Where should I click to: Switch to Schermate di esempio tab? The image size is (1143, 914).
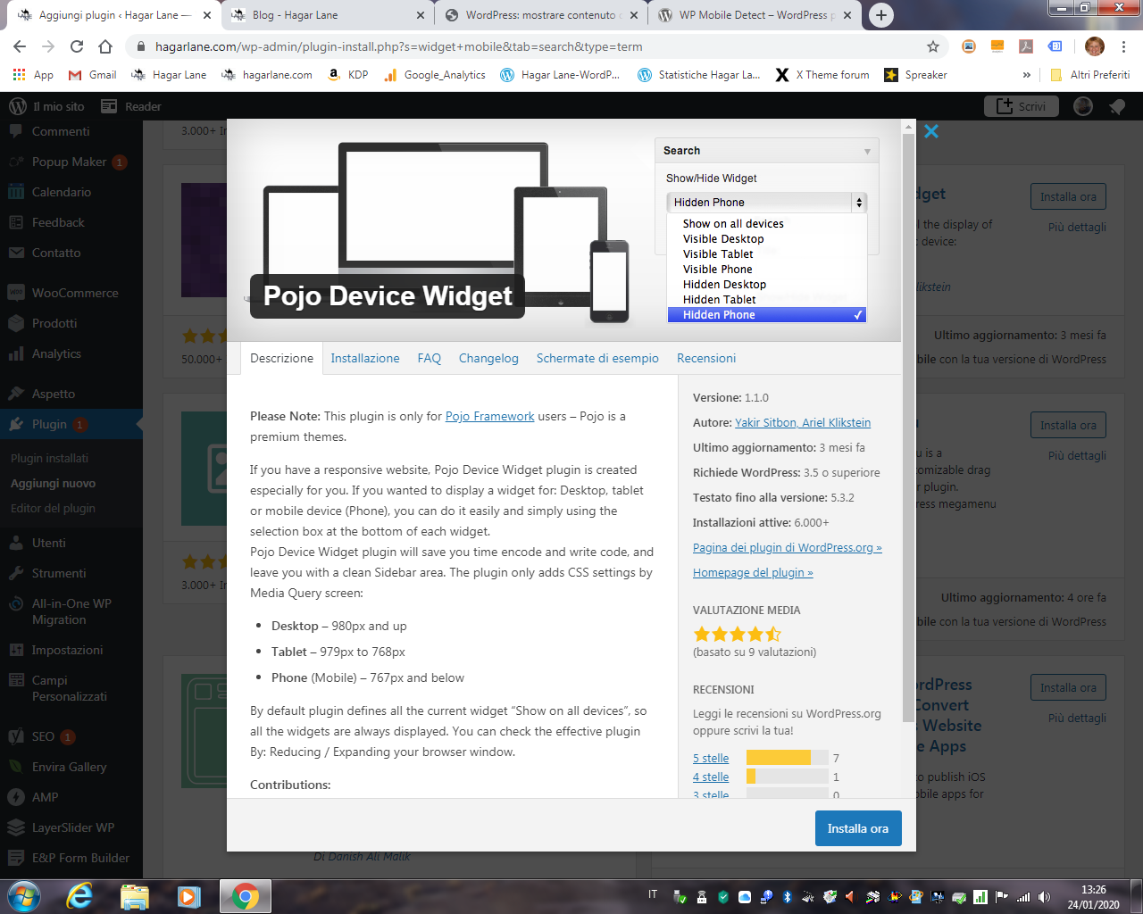click(597, 358)
